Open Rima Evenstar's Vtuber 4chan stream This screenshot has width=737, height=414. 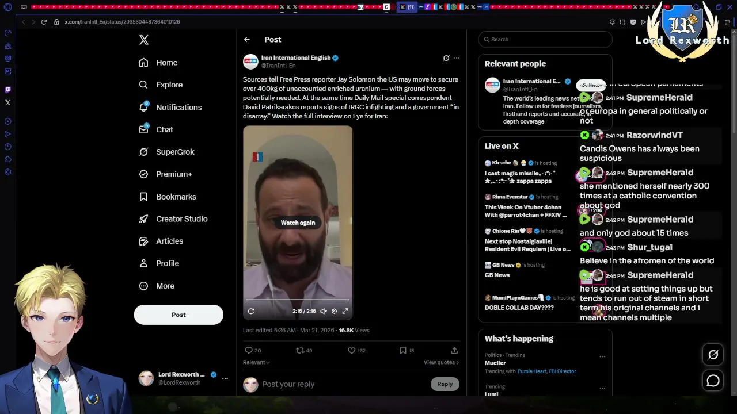point(529,206)
